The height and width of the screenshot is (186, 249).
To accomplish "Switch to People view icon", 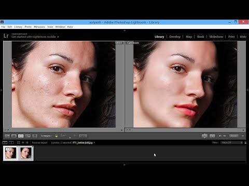I will [35, 136].
